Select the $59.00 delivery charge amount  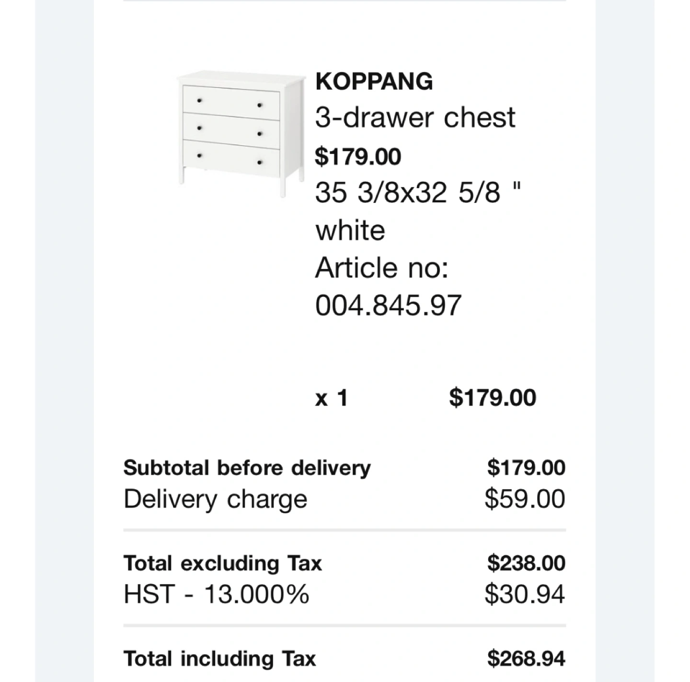pos(524,499)
